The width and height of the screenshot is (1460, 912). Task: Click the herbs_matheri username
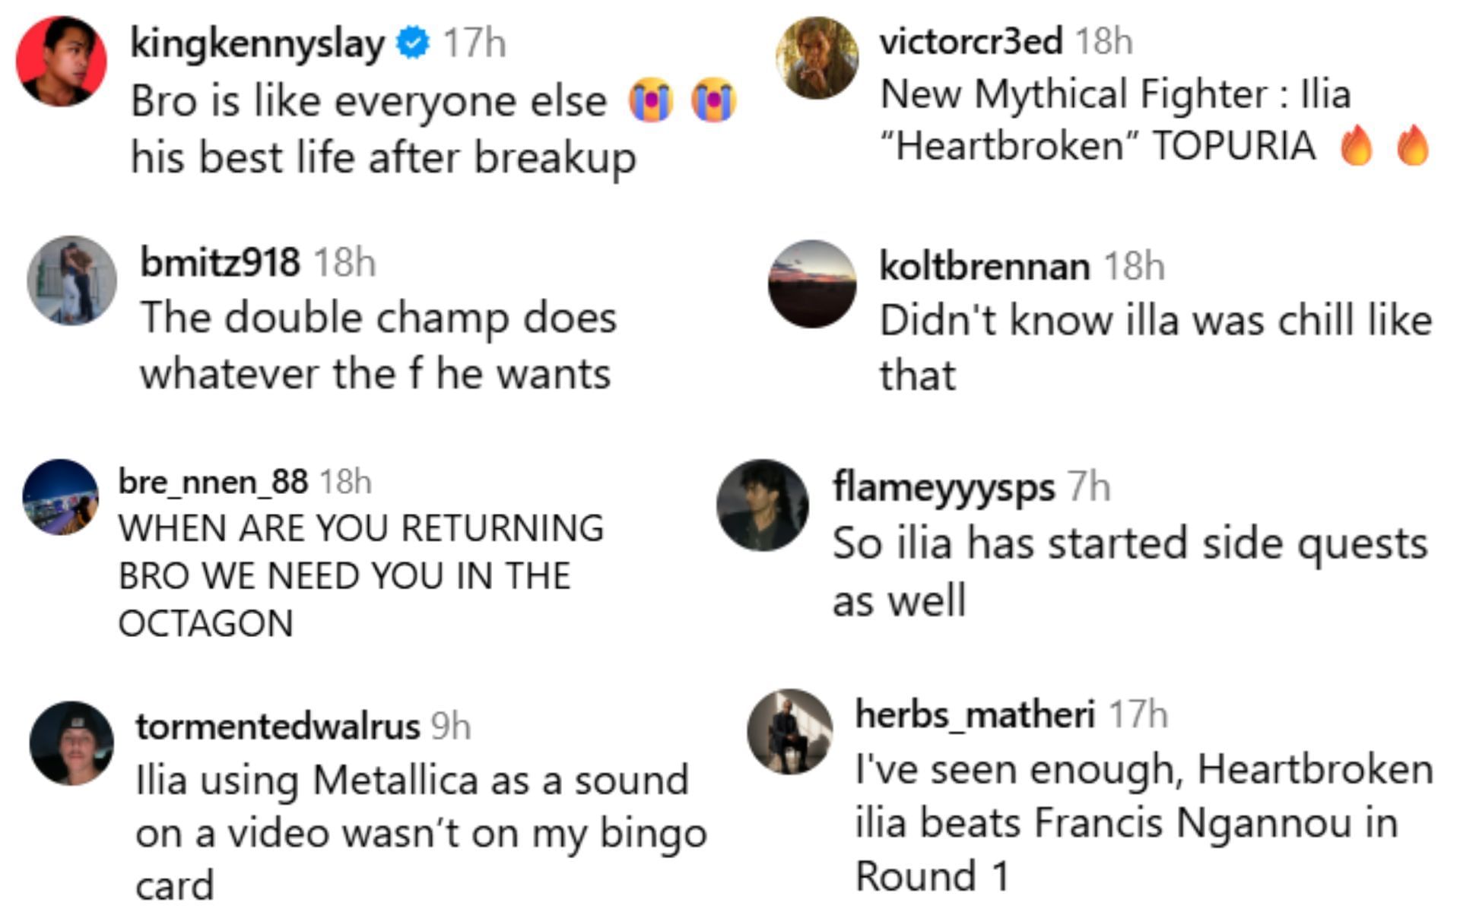point(975,714)
